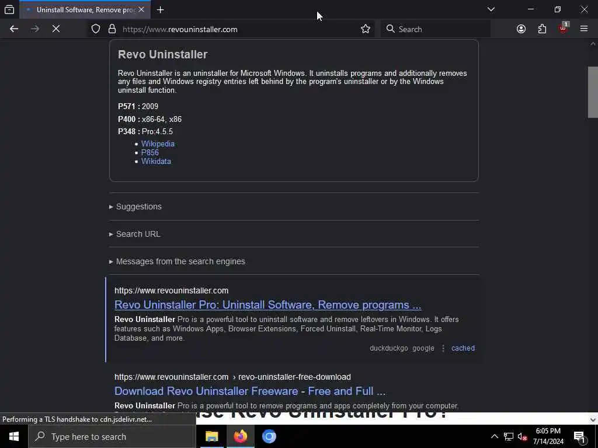The width and height of the screenshot is (598, 448).
Task: Click the https://www.revouninstaller.com result URL text
Action: [x=171, y=290]
